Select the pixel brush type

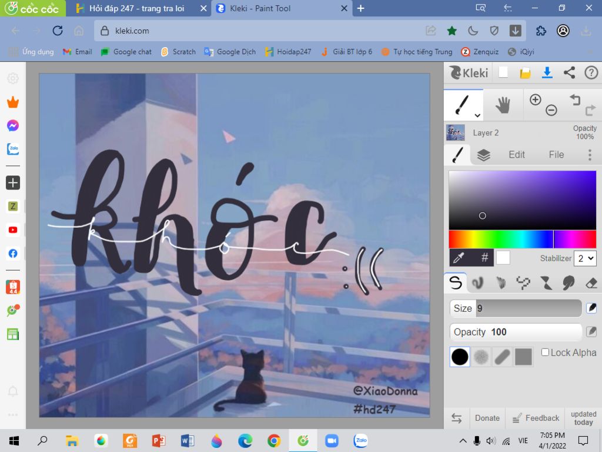523,283
